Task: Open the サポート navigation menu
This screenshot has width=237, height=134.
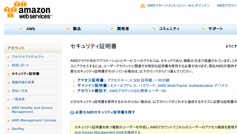Action: pyautogui.click(x=212, y=29)
